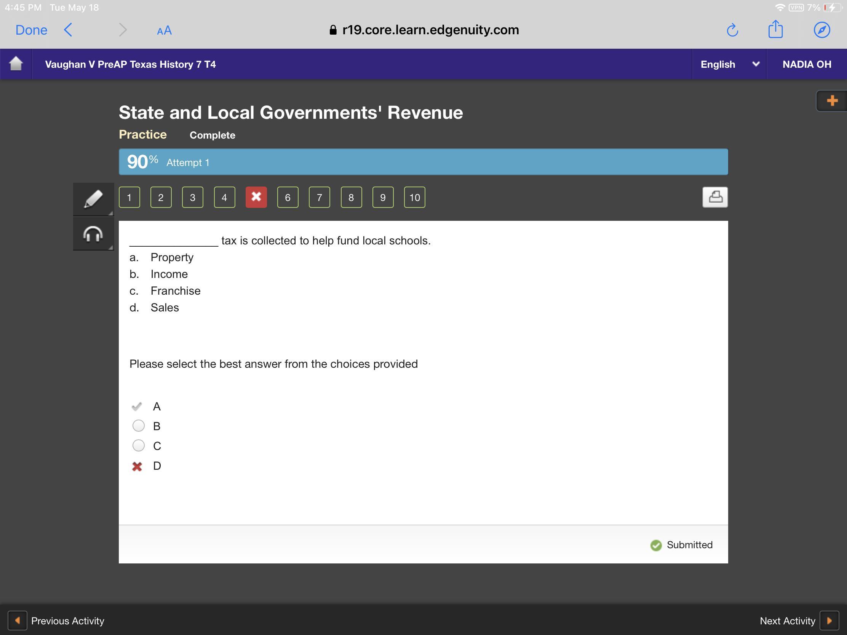Click the home icon in the header

(16, 64)
